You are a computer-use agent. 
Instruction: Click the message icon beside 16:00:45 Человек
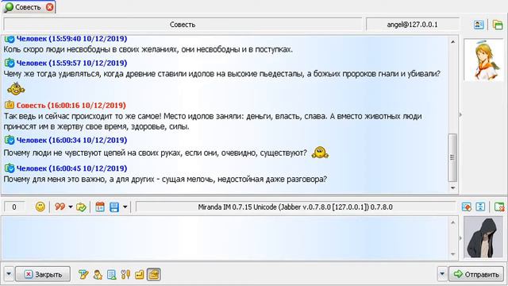pyautogui.click(x=10, y=168)
